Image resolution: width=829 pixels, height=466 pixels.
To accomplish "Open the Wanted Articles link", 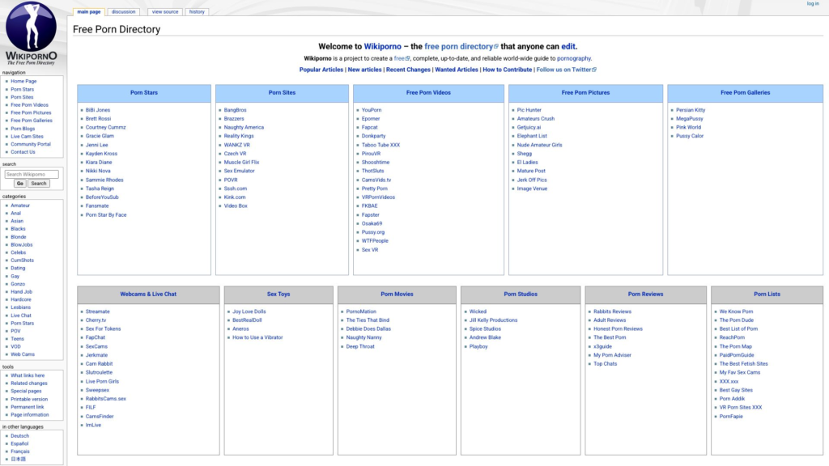I will click(x=457, y=70).
